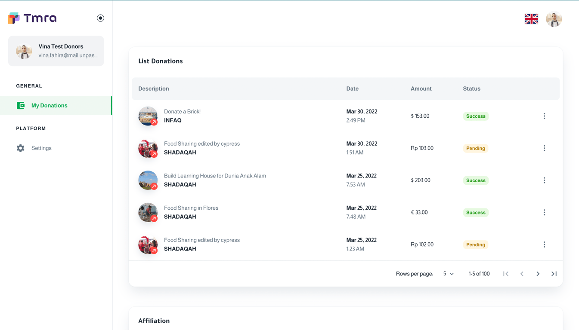Click the Success badge for Donate a Brick!

tap(476, 116)
